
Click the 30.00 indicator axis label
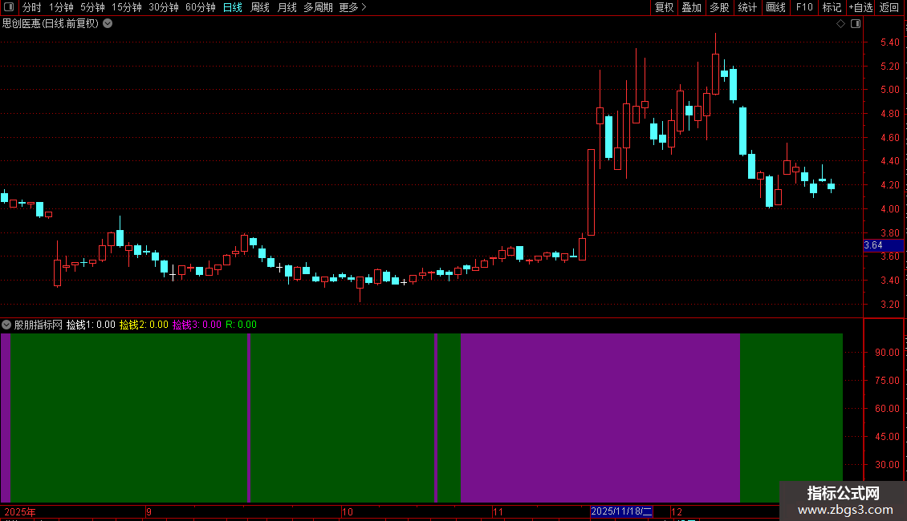pyautogui.click(x=887, y=464)
